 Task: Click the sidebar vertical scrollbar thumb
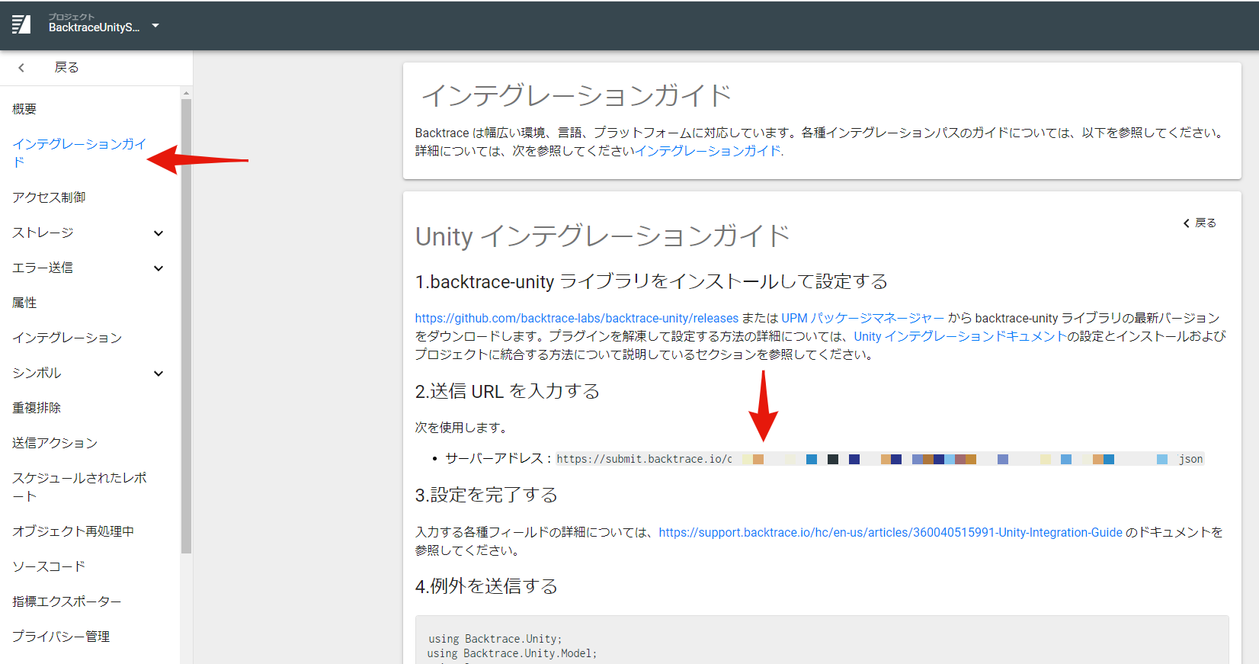click(186, 326)
